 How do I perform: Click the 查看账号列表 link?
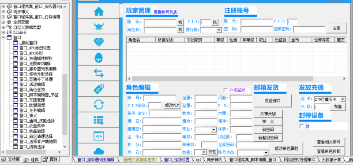[x=165, y=12]
